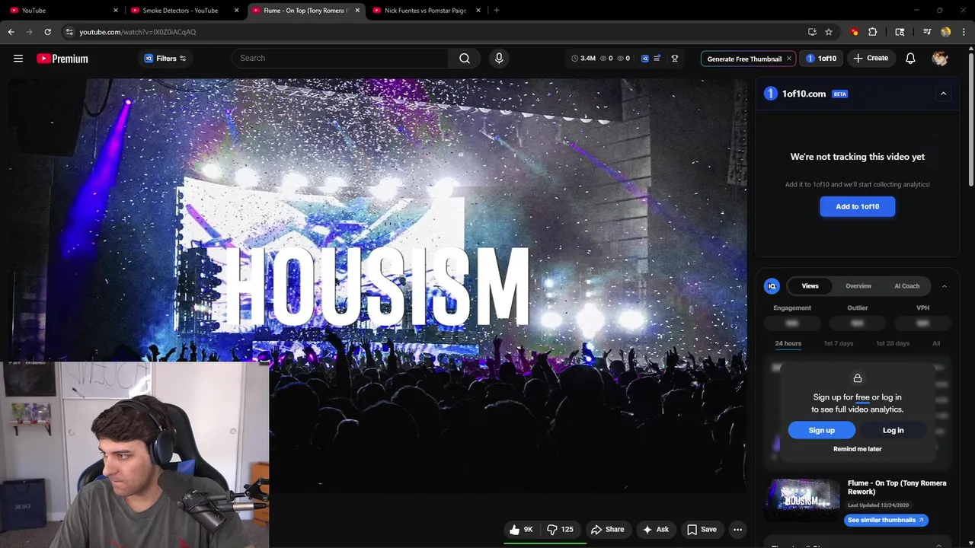Click Generate Free Thumbnail

(744, 59)
